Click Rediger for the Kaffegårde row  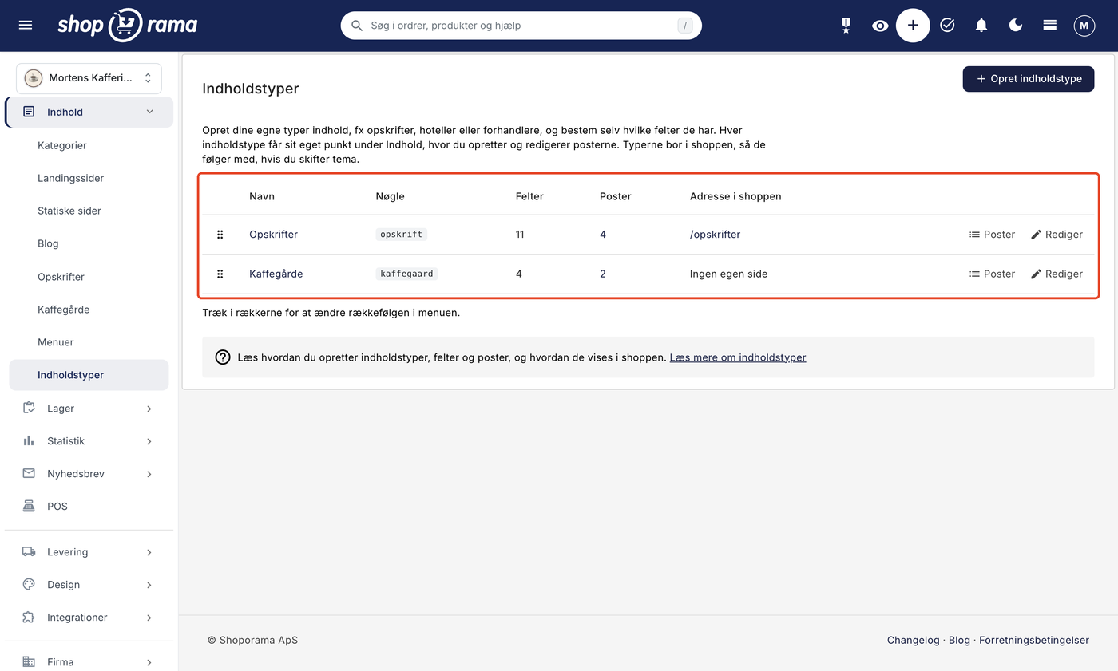click(1057, 274)
